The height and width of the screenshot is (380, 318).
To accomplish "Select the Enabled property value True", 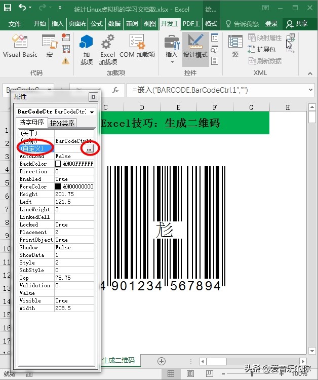I will [x=74, y=179].
